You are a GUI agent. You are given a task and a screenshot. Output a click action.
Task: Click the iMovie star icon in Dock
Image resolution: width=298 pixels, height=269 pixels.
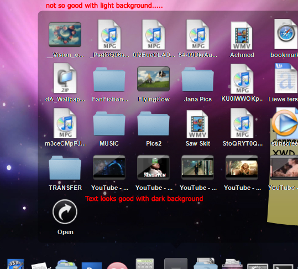pyautogui.click(x=15, y=264)
